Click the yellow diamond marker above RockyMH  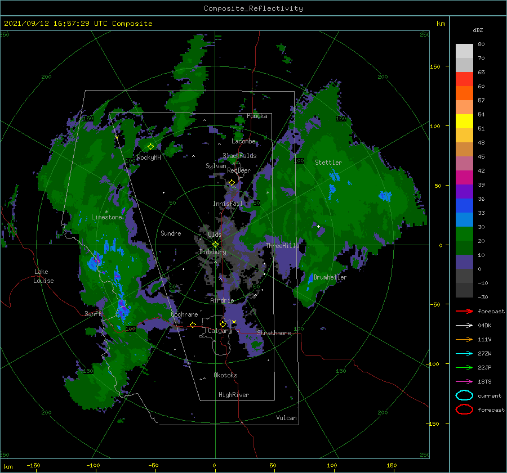click(x=150, y=147)
